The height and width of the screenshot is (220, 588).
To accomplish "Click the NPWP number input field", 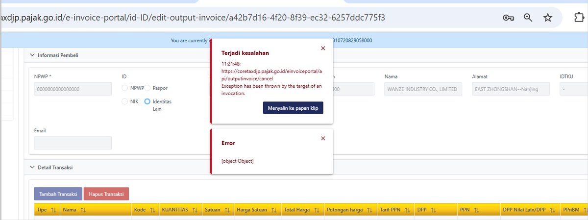I will (x=73, y=89).
